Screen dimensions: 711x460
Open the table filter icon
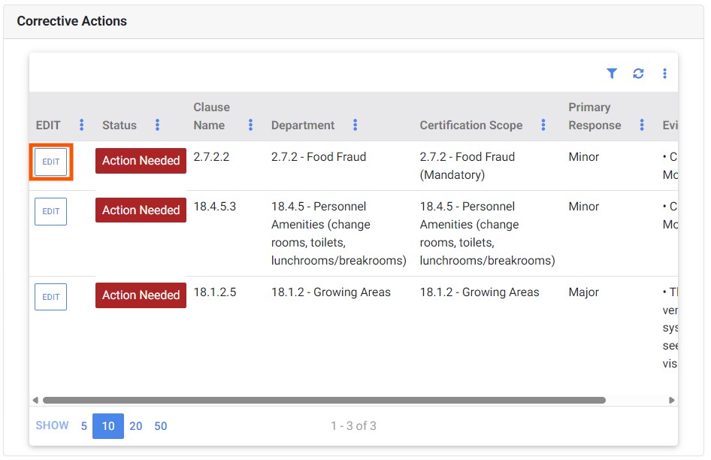pos(612,74)
